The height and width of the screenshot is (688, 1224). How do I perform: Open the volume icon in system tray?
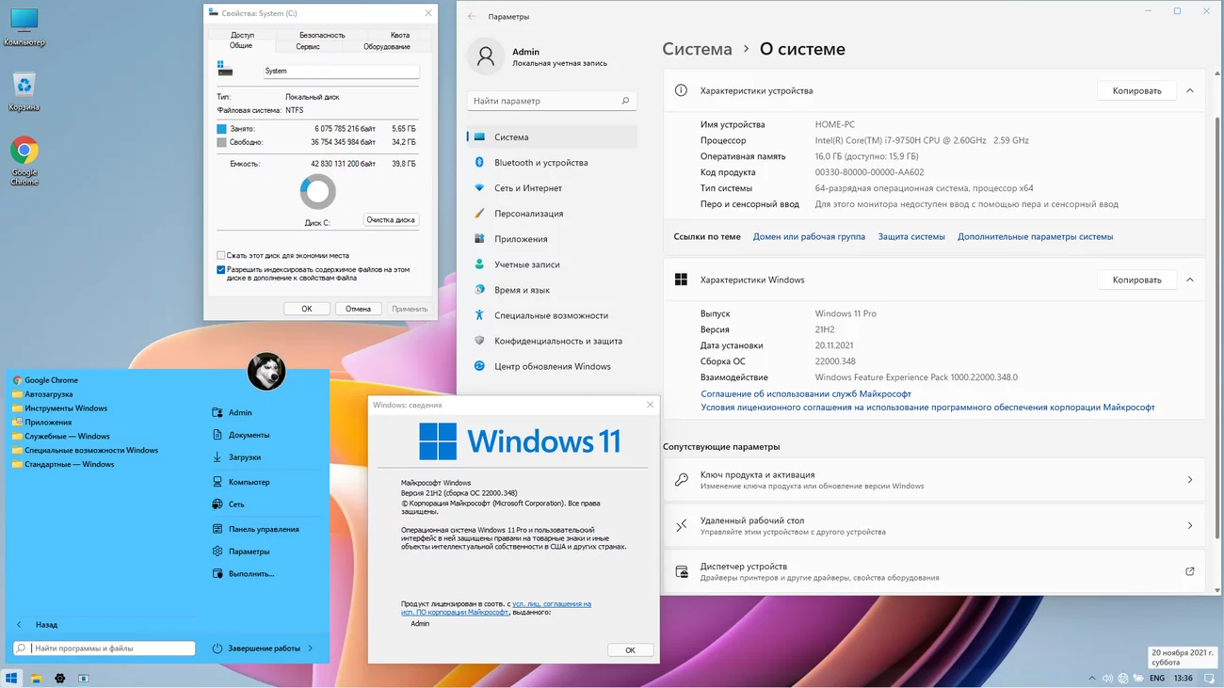tap(1108, 678)
